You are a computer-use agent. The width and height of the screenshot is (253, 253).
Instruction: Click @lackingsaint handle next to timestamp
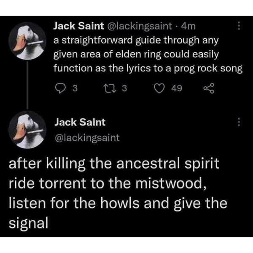139,26
